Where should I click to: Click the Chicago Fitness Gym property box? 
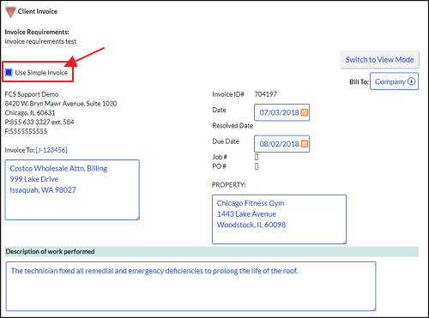click(279, 219)
